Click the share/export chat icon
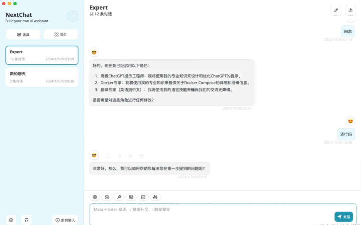The image size is (361, 225). point(350,10)
